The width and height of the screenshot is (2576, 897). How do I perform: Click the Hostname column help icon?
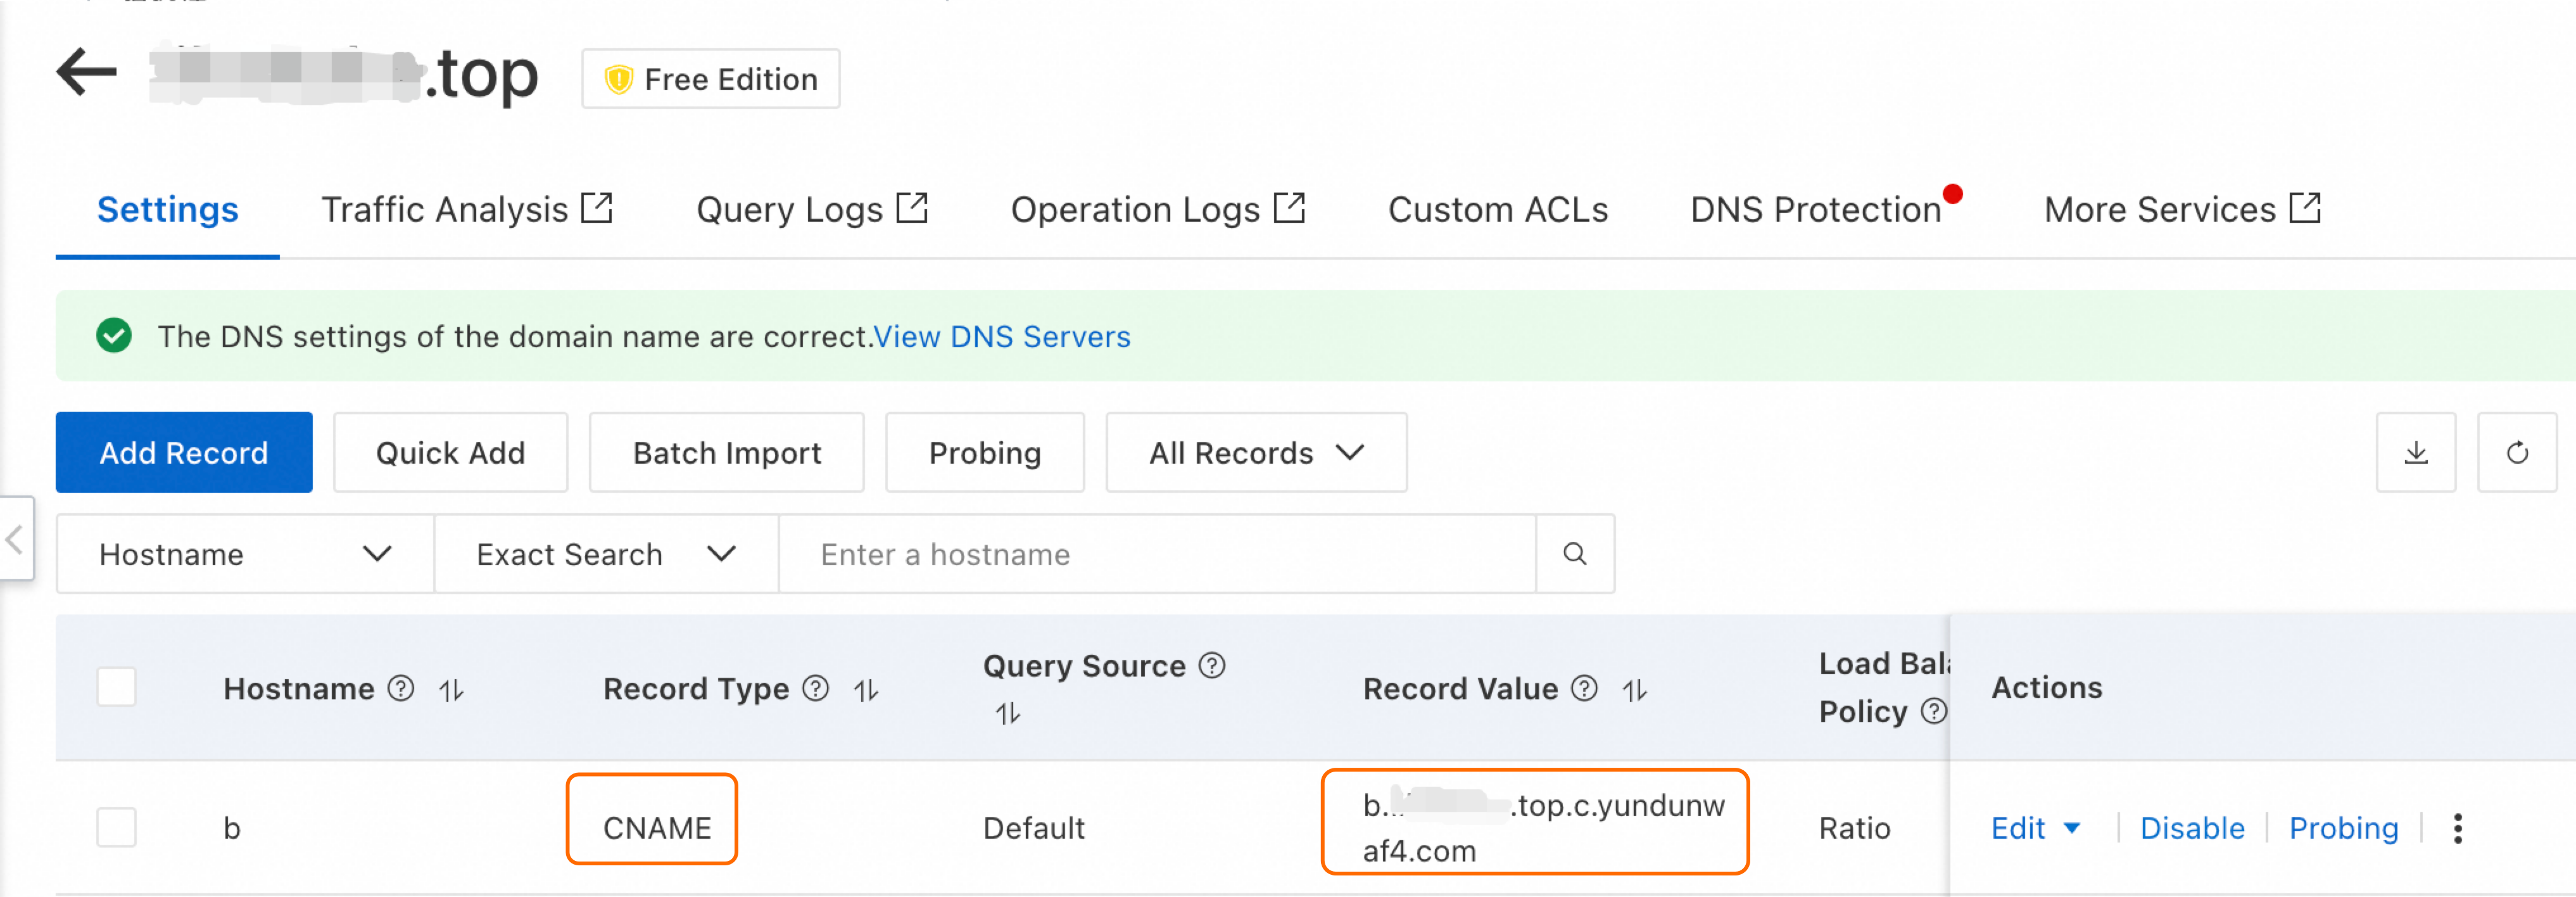point(401,688)
